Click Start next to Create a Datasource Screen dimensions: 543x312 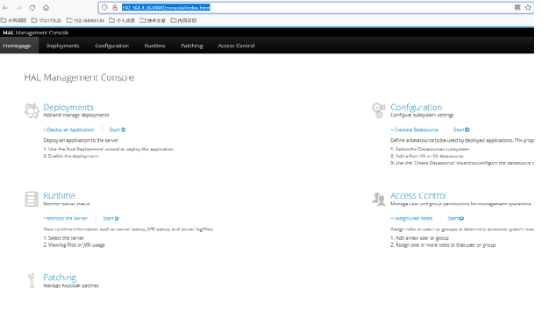tap(461, 130)
